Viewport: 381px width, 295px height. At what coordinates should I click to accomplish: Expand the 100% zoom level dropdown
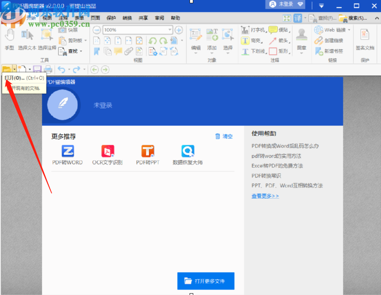pos(170,30)
